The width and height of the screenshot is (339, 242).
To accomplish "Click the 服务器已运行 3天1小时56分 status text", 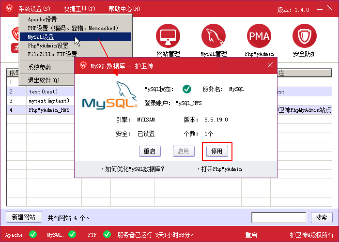I will pyautogui.click(x=155, y=235).
